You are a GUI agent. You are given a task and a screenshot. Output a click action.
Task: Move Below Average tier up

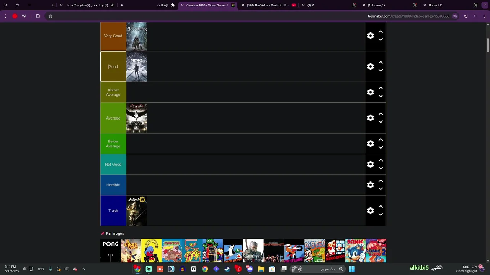pyautogui.click(x=381, y=140)
